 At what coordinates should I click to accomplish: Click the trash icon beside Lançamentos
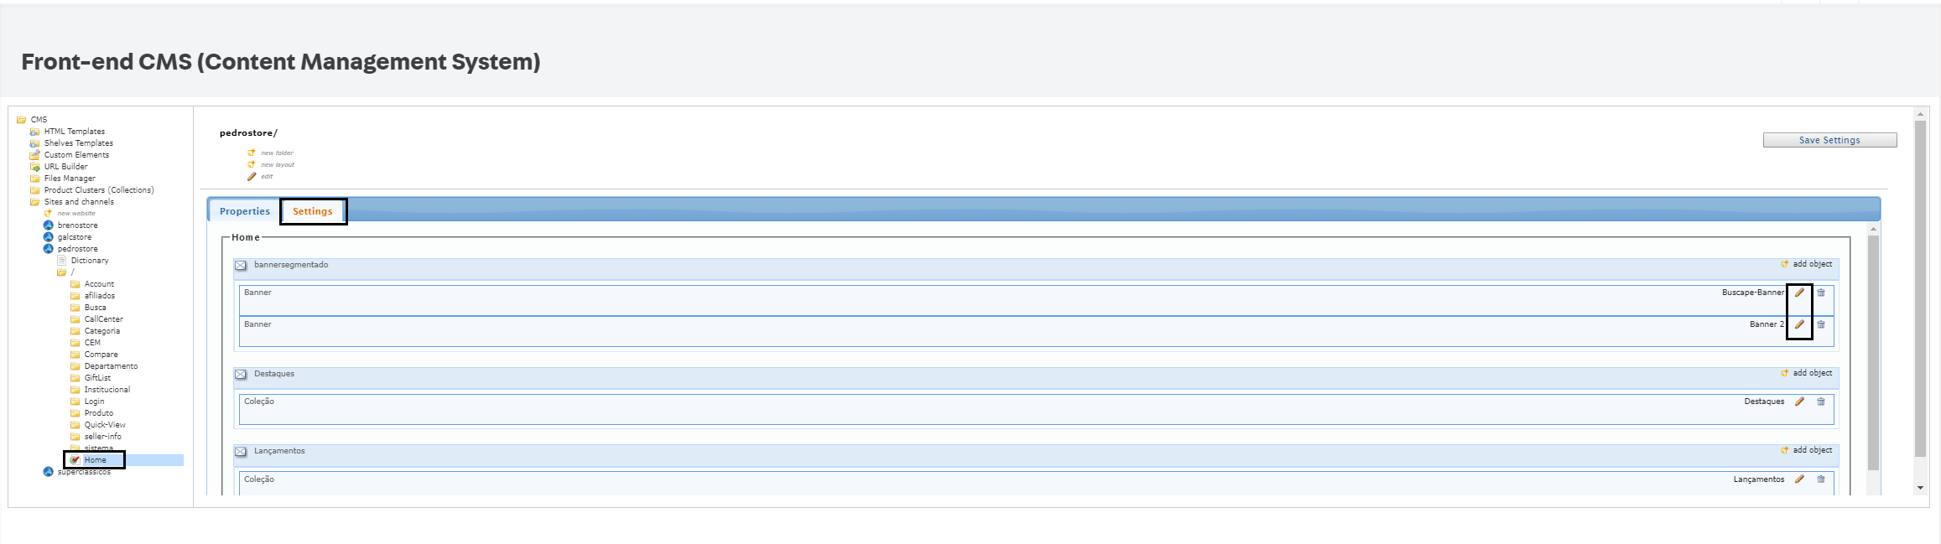(x=1821, y=479)
